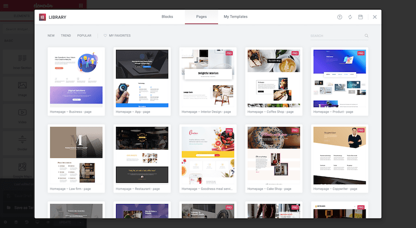Viewport: 416px width, 228px height.
Task: Open the Homepage – Law firm template
Action: [x=76, y=158]
